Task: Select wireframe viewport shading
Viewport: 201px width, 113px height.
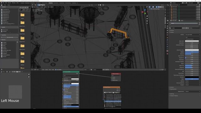Action: 158,7
